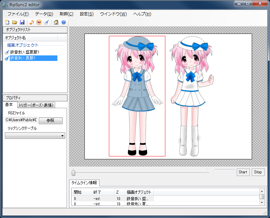The height and width of the screenshot is (218, 270).
Task: Minimize the RipSync2 editor window
Action: click(239, 3)
